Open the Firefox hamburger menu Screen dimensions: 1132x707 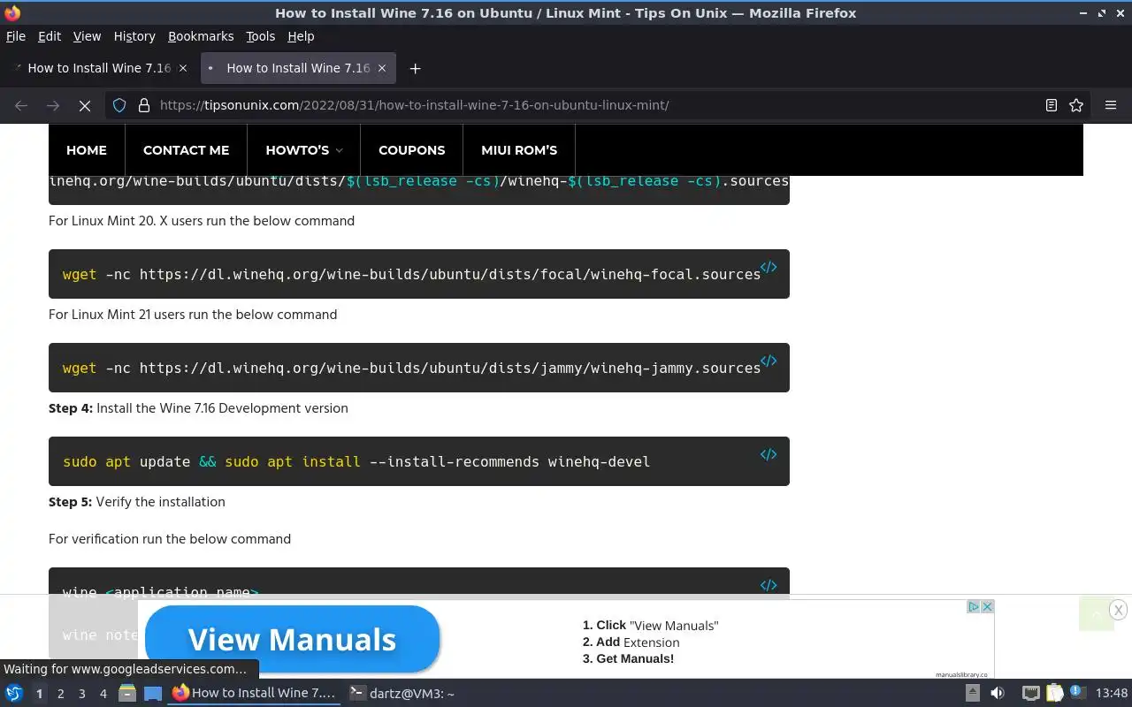click(x=1111, y=105)
